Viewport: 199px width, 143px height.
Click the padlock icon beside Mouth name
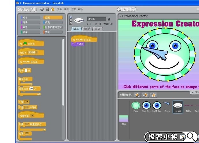(109, 19)
